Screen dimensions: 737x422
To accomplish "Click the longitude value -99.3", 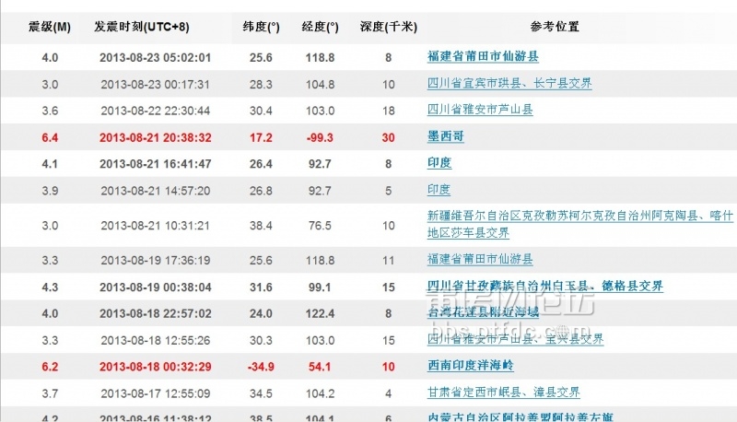I will [x=320, y=137].
